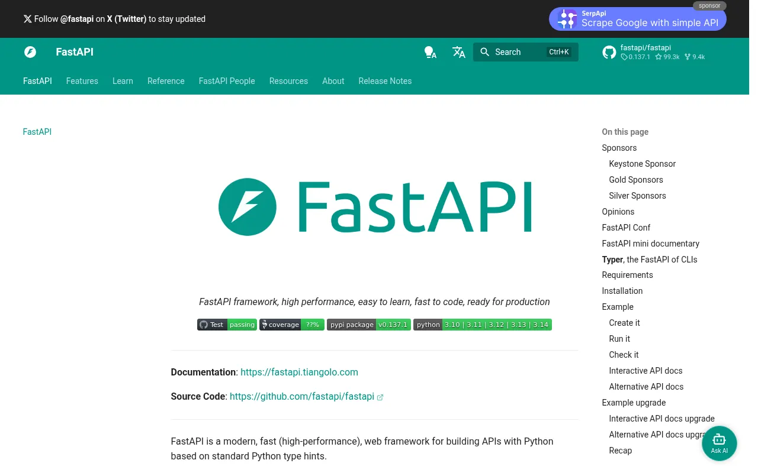The height and width of the screenshot is (473, 758).
Task: Click the X (Twitter) logo icon
Action: (27, 19)
